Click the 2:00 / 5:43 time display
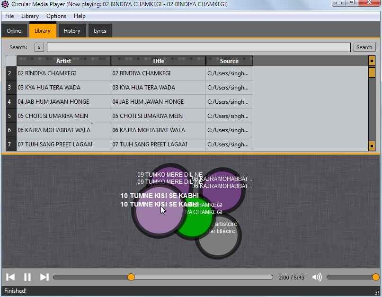Screen dimensions: 382x297 click(x=292, y=278)
